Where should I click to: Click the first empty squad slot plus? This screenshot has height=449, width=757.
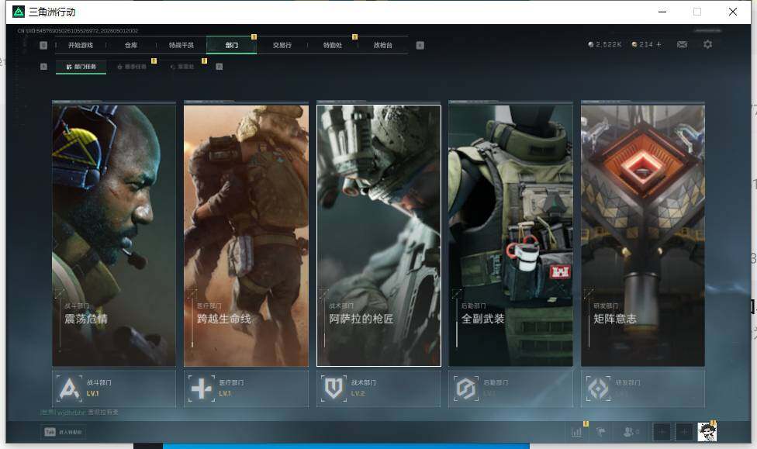point(662,432)
